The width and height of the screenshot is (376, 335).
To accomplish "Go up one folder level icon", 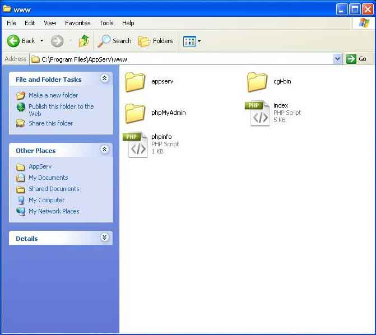I will click(x=84, y=41).
